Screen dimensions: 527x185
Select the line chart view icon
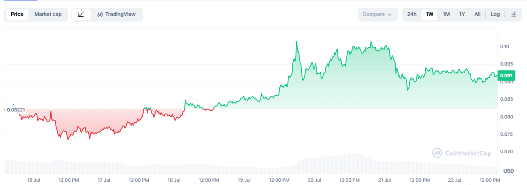81,15
